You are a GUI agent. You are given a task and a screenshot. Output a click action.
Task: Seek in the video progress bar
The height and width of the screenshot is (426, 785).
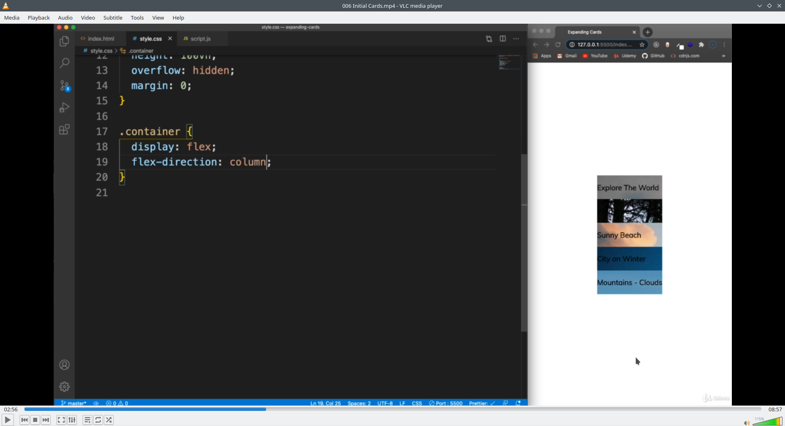[x=392, y=409]
